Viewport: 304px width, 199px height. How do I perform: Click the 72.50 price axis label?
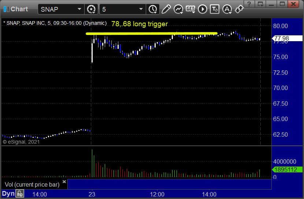(x=280, y=73)
